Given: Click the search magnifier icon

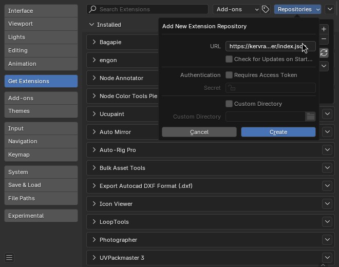Looking at the screenshot, I should point(93,9).
